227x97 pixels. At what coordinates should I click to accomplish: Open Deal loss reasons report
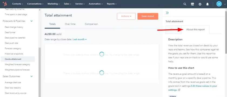coord(13,88)
